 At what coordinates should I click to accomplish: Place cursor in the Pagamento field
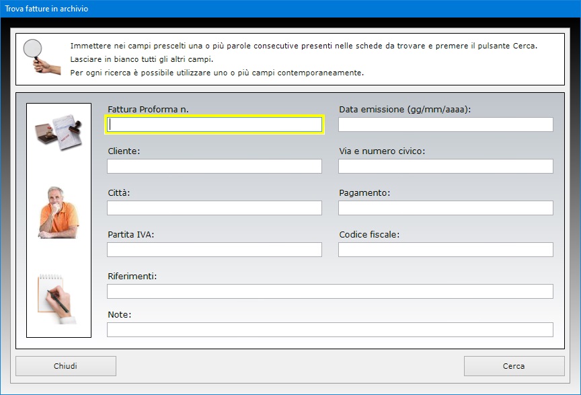445,208
